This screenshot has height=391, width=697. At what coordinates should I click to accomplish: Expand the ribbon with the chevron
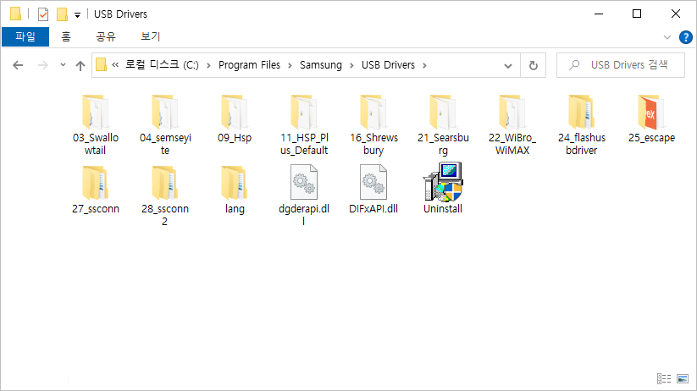(667, 37)
